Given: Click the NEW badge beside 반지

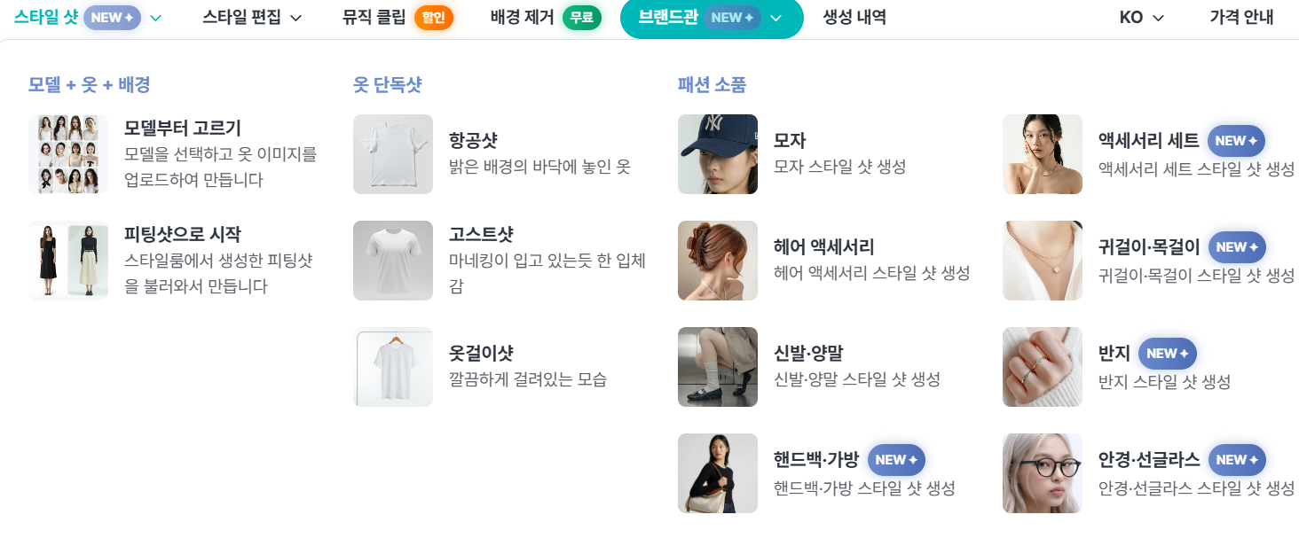Looking at the screenshot, I should coord(1168,354).
